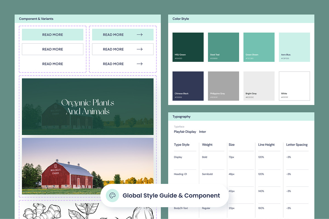
Task: Select the White color swatch
Action: 294,86
